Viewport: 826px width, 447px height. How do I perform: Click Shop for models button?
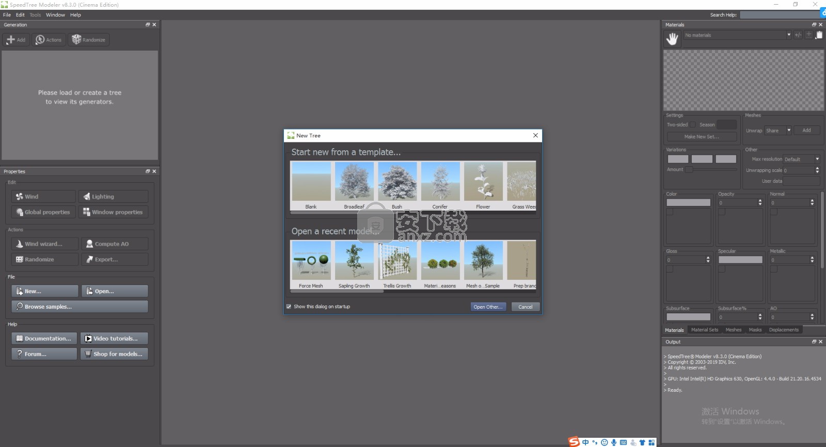(x=114, y=354)
